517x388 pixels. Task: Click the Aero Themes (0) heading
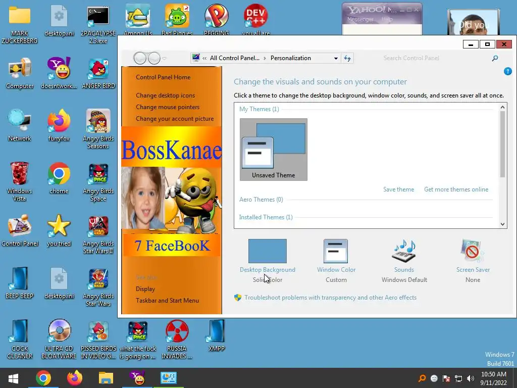tap(261, 199)
